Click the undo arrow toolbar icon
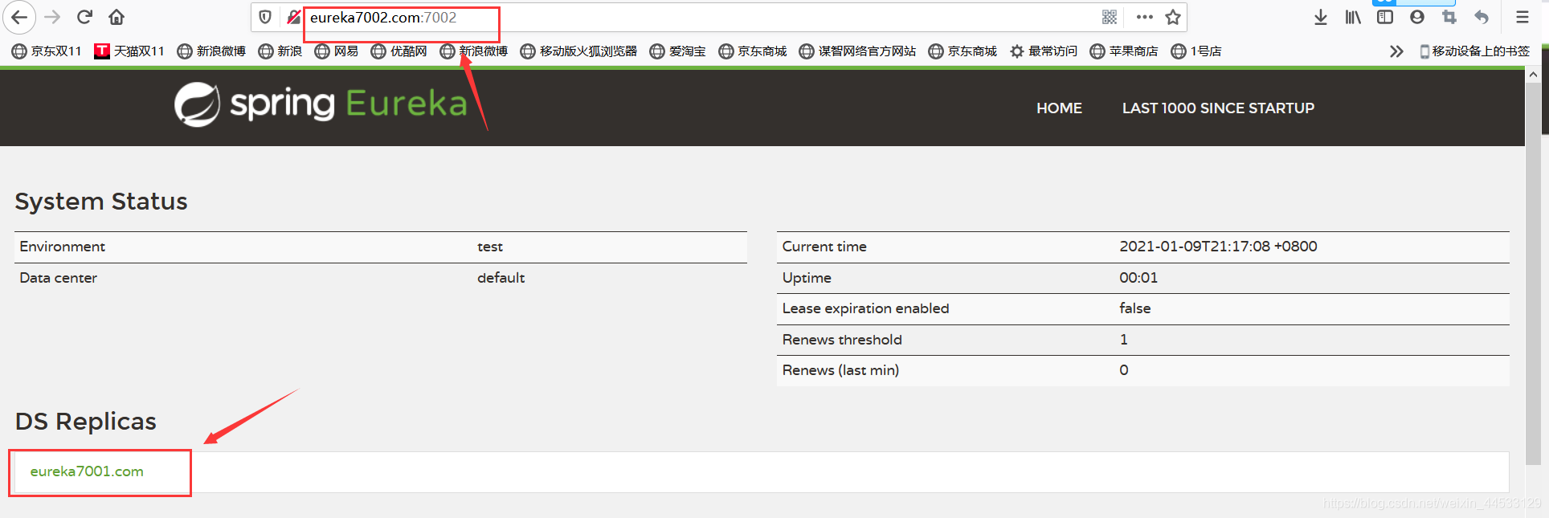This screenshot has width=1549, height=518. coord(1482,17)
